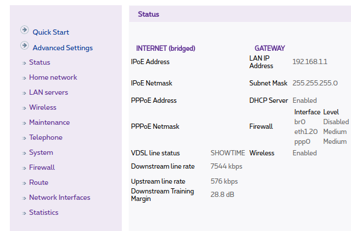
Task: Click the Downstream line rate 7544 kbps value
Action: pos(226,166)
